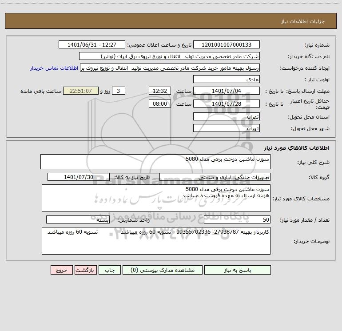Click price validity time 08:00
Viewport: 342px width, 331px height.
159,104
